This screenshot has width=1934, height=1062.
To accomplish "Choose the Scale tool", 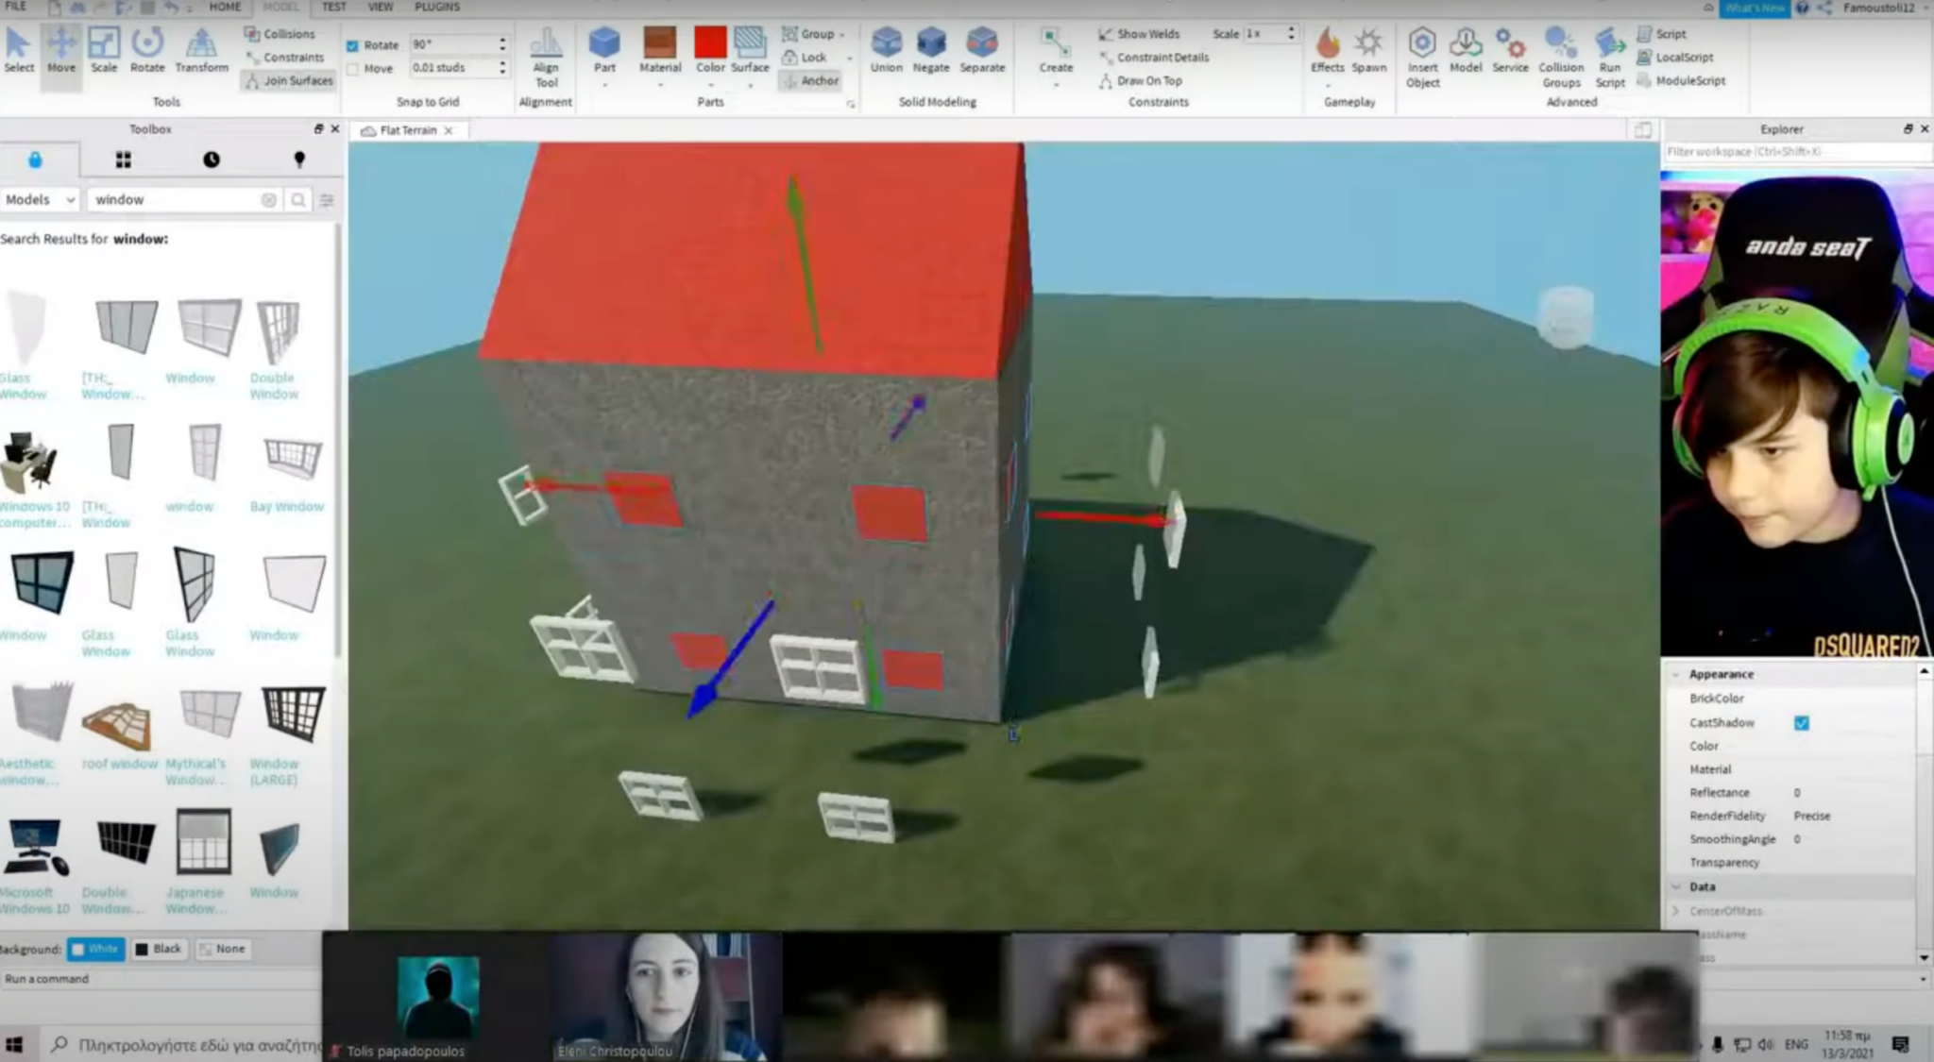I will (104, 50).
